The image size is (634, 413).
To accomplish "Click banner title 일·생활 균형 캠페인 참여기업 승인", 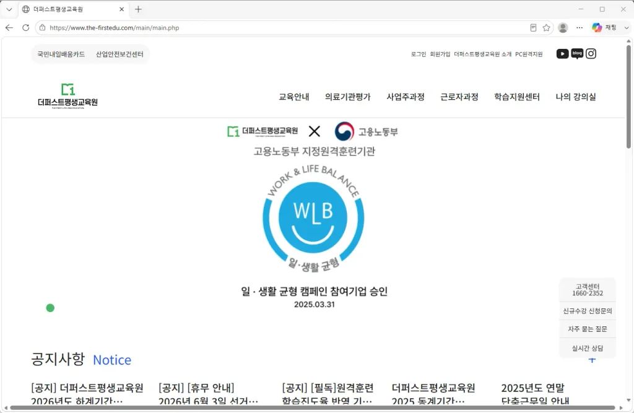I will (x=314, y=291).
